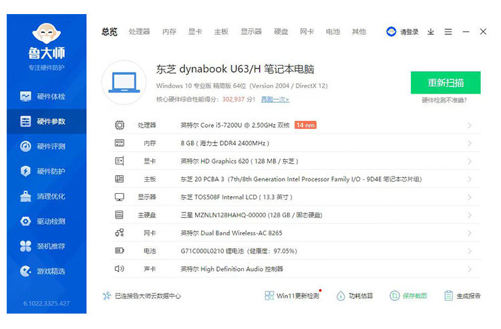Switch to the 其他 tab
The height and width of the screenshot is (329, 501).
point(359,31)
